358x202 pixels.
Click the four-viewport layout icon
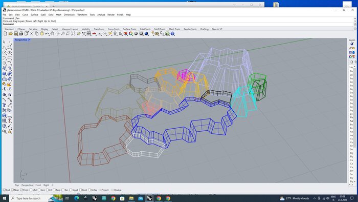(x=89, y=34)
